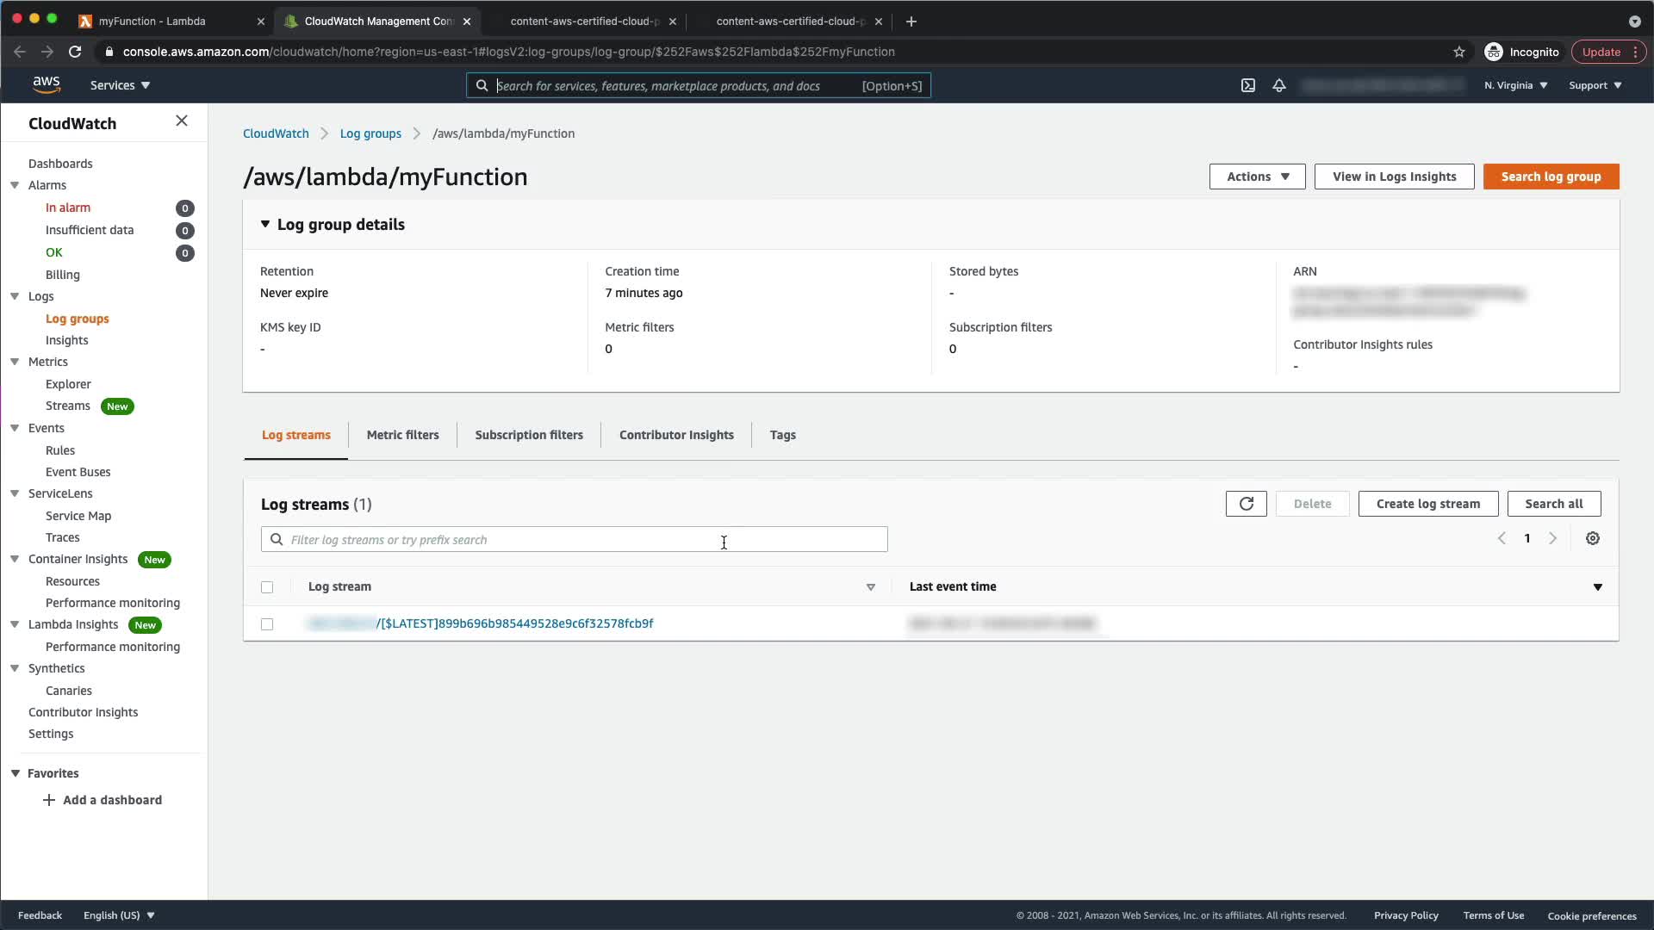Click next page arrow in log streams
Image resolution: width=1654 pixels, height=930 pixels.
(1552, 538)
